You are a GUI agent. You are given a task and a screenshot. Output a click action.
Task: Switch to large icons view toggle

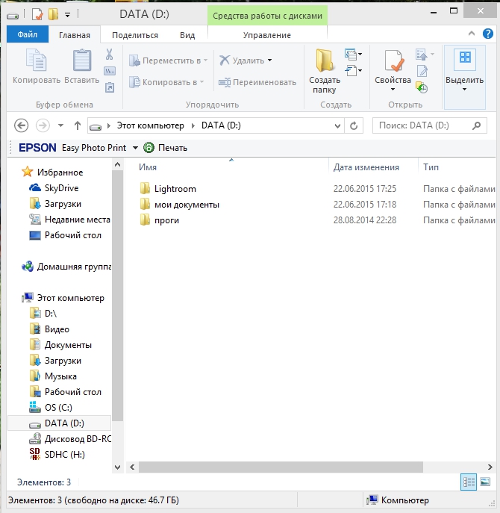point(485,482)
